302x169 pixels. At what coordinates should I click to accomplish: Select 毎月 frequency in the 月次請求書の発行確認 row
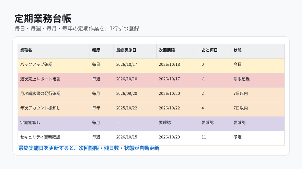(102, 95)
